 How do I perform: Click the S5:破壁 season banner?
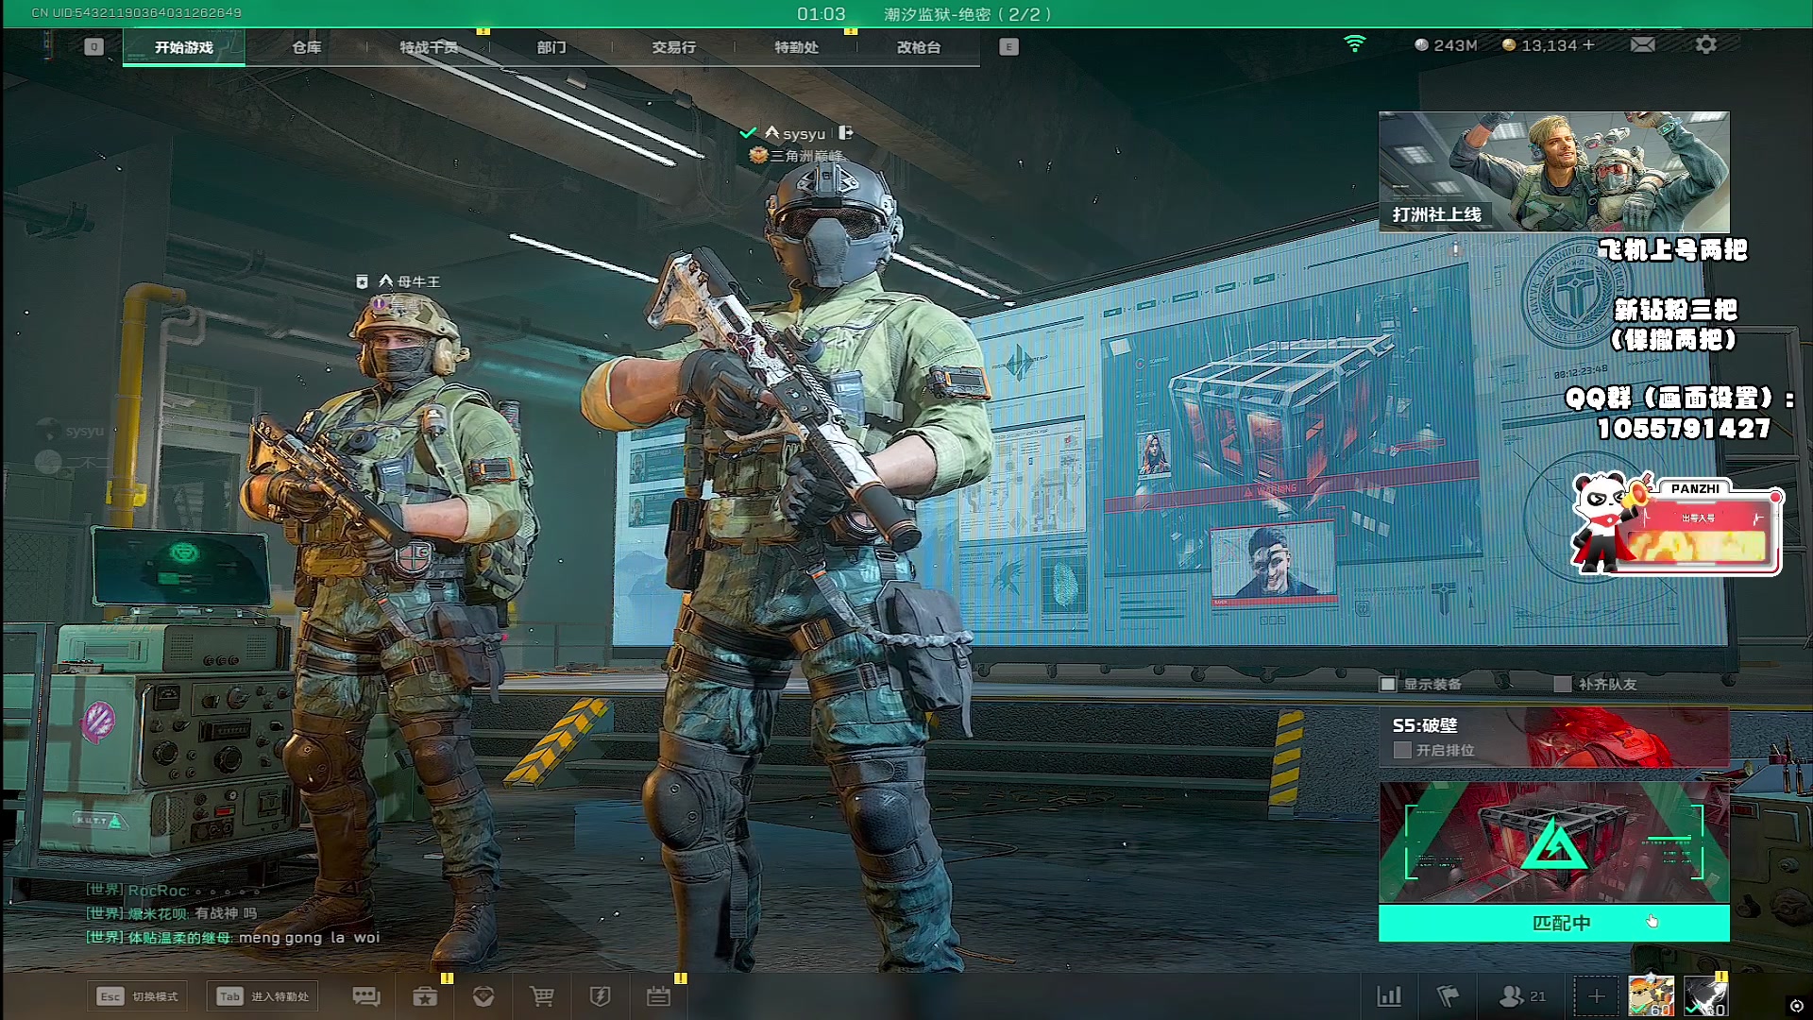pos(1554,737)
